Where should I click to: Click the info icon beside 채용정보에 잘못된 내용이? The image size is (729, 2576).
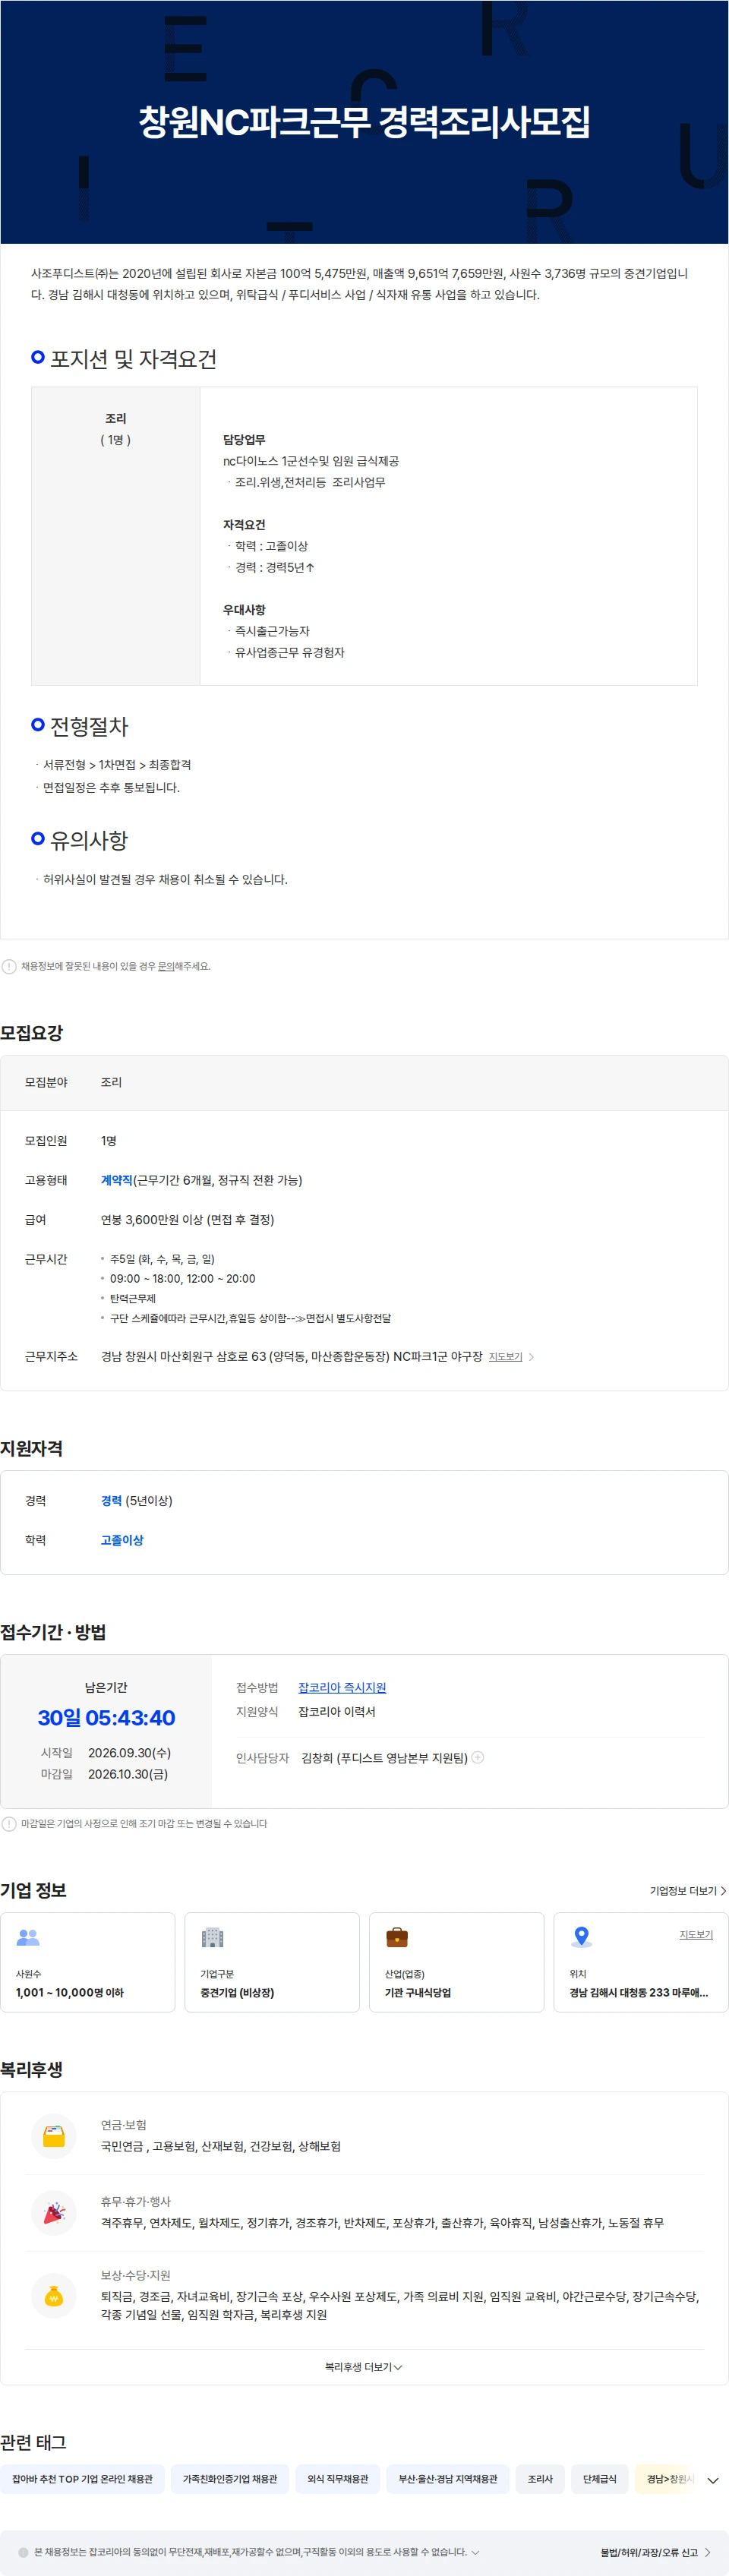tap(9, 966)
